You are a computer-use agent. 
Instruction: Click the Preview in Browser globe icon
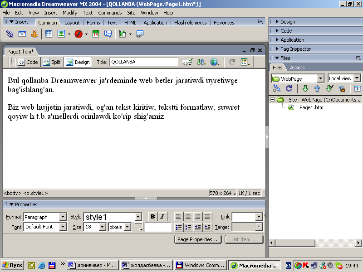(x=215, y=62)
